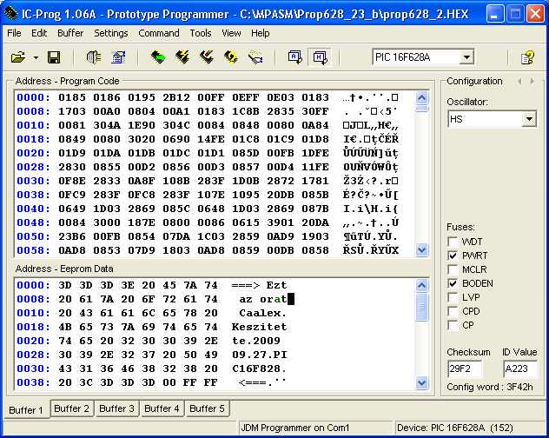
Task: Open the Tools menu
Action: coord(201,33)
